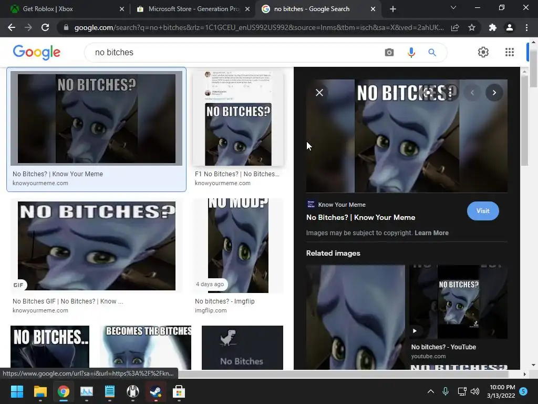The image size is (538, 404).
Task: Click the Related images heading
Action: pos(333,253)
